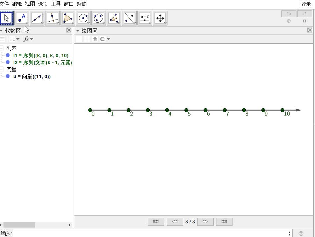Pick the Perpendicular Line tool
315x237 pixels.
[52, 18]
